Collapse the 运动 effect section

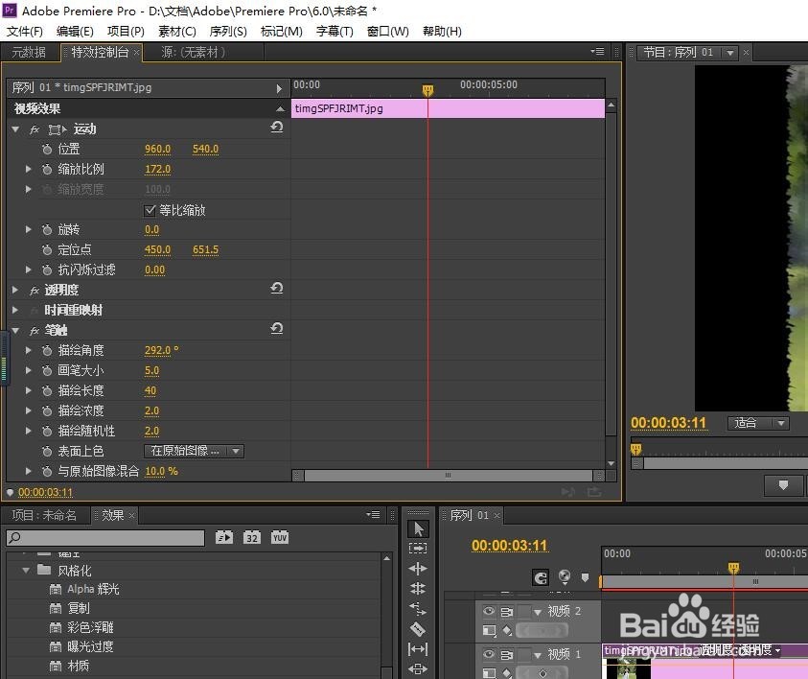click(15, 129)
